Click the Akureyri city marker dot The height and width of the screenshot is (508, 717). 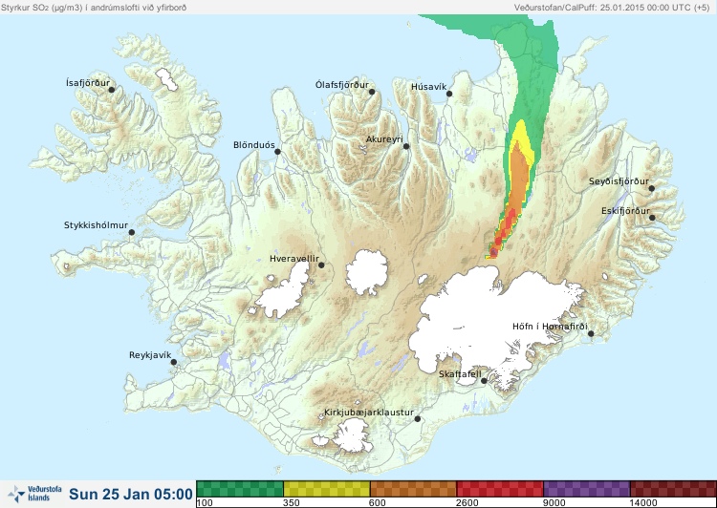point(406,146)
